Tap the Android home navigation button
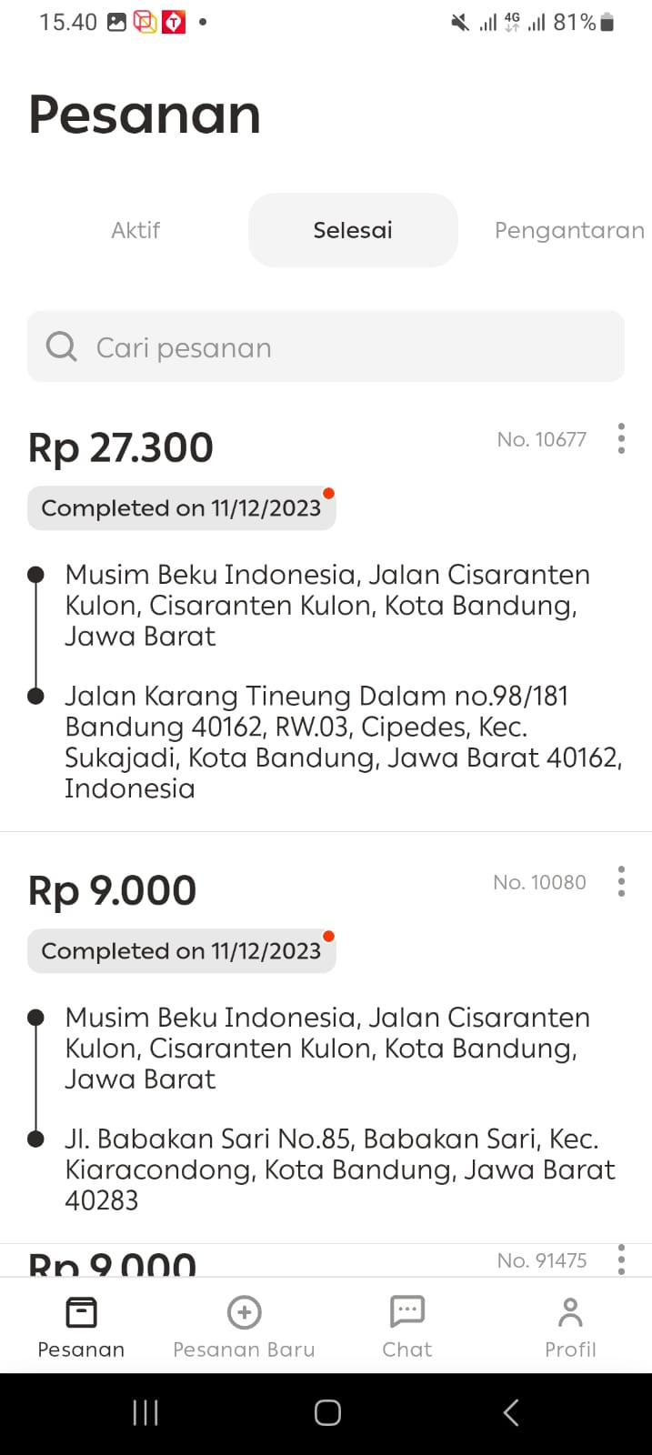 click(327, 1412)
